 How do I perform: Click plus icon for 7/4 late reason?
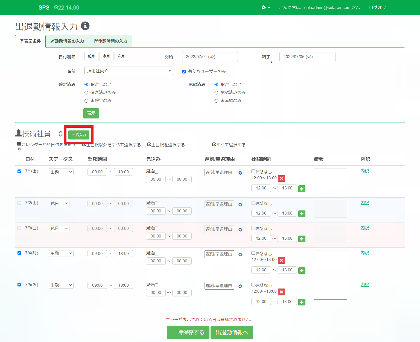[240, 254]
